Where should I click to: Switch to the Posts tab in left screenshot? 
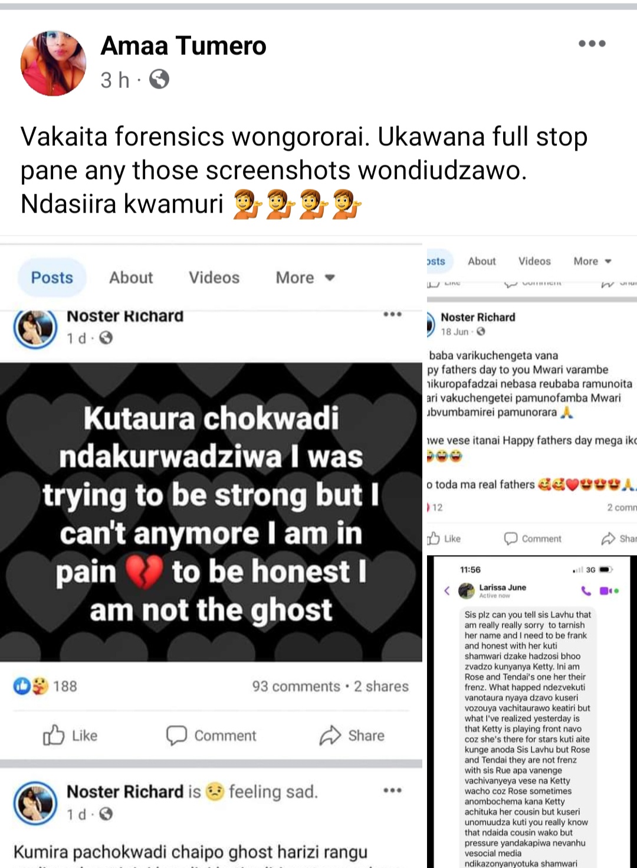pos(52,278)
